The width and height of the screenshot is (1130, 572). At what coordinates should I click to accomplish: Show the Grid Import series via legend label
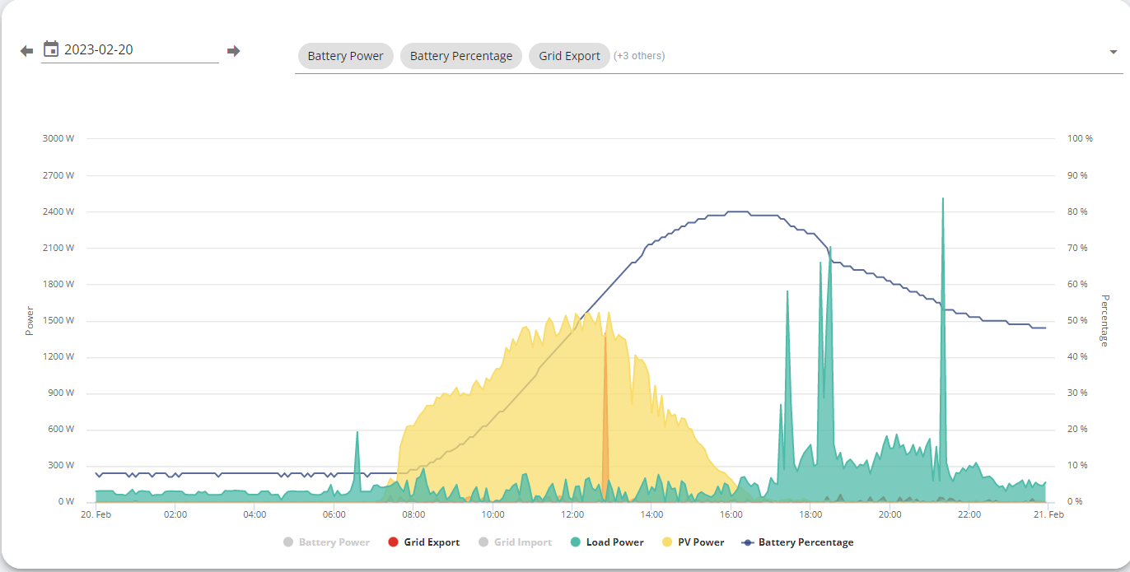pos(523,542)
